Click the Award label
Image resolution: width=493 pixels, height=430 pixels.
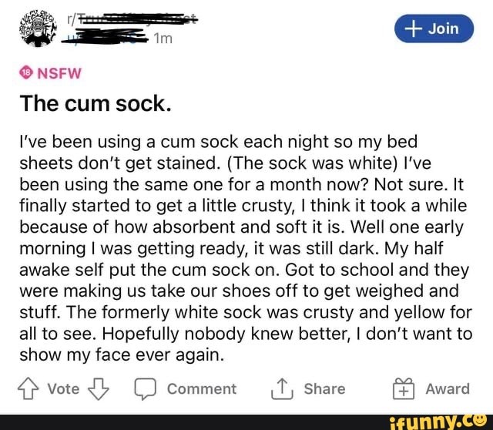(448, 389)
